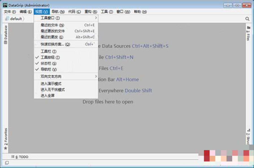Open the Database tool window tab
This screenshot has width=254, height=168.
tap(6, 35)
